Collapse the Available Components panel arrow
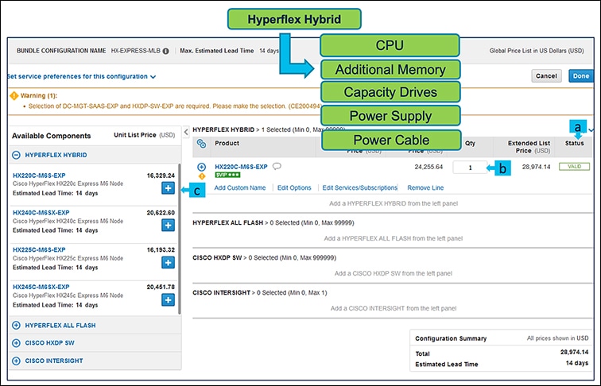The height and width of the screenshot is (386, 601). [x=184, y=130]
